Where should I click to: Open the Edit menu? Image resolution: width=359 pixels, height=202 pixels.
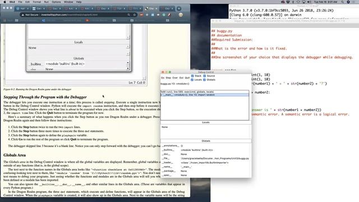27,2
